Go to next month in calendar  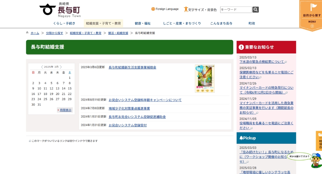coord(61,67)
